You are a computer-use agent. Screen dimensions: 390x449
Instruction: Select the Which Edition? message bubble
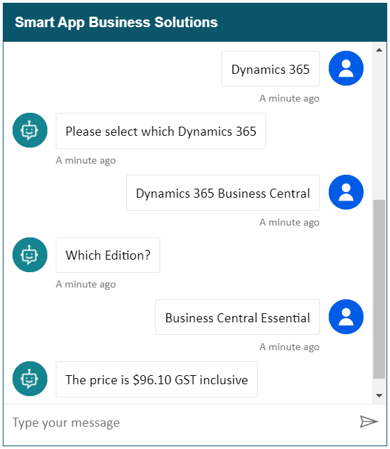point(108,255)
